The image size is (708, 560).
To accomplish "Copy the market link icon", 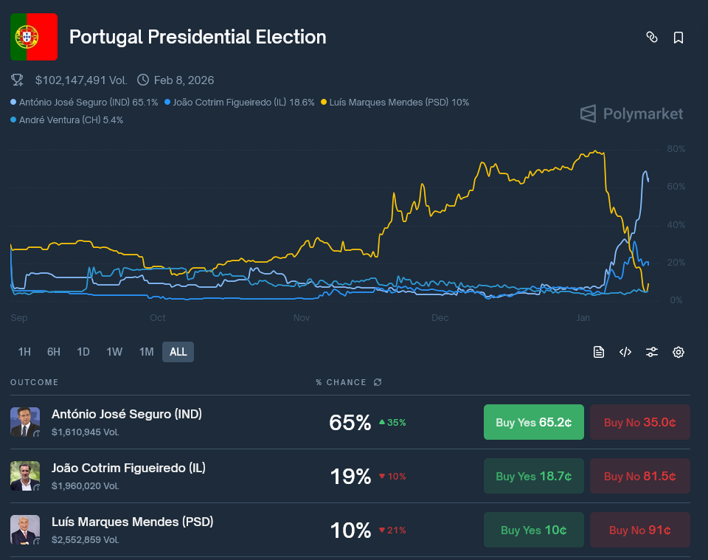I will (652, 37).
